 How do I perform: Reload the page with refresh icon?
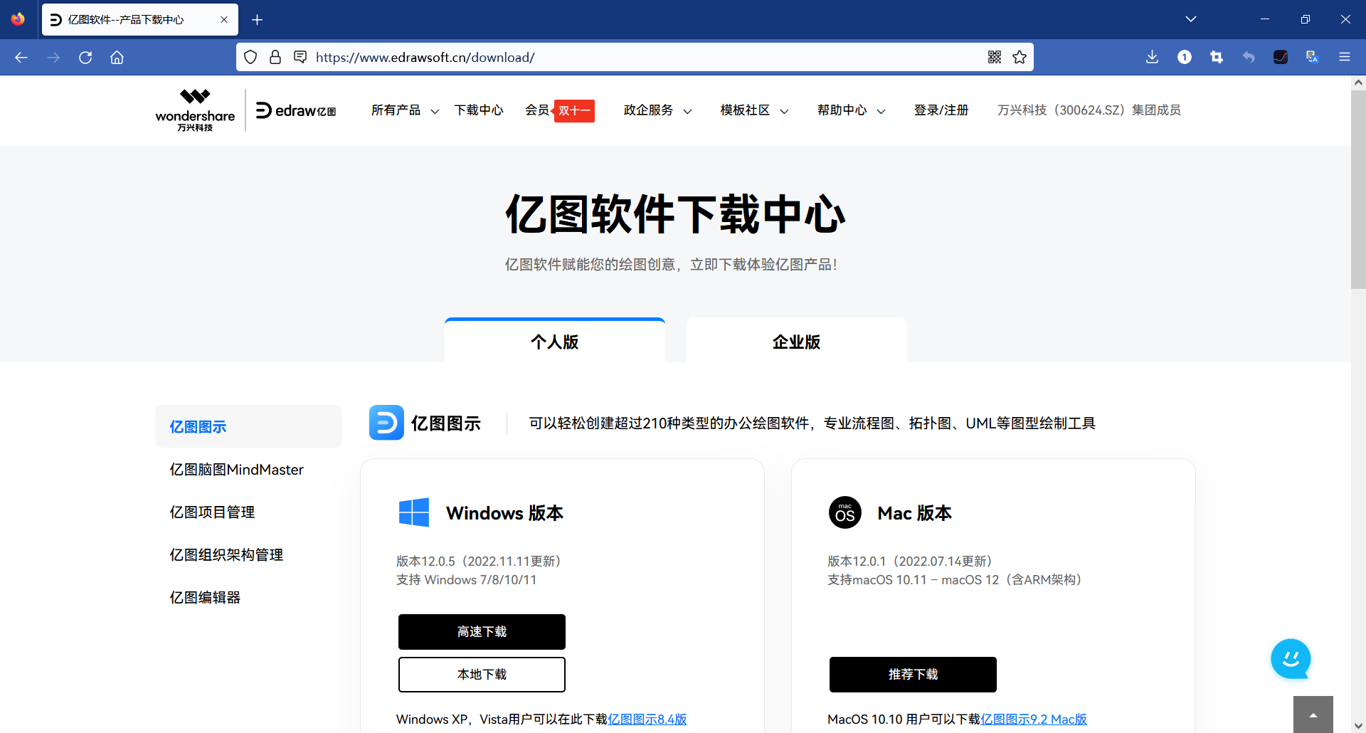[85, 58]
